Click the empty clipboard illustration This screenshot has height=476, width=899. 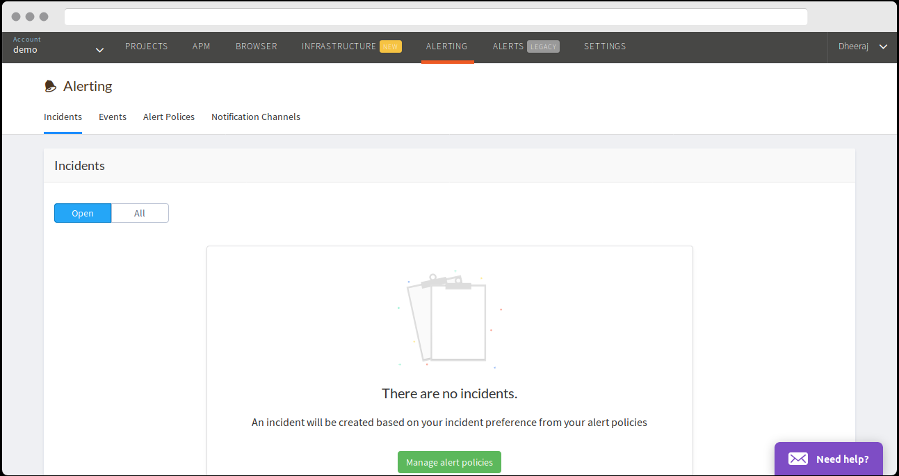(x=449, y=318)
